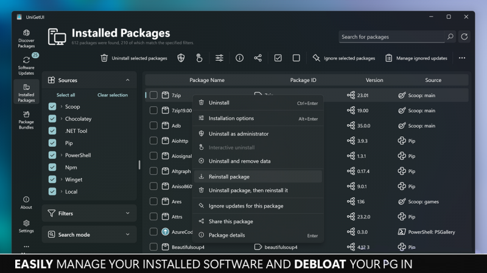Toggle the Winget source checkbox
Viewport: 487px width, 273px height.
[x=52, y=180]
